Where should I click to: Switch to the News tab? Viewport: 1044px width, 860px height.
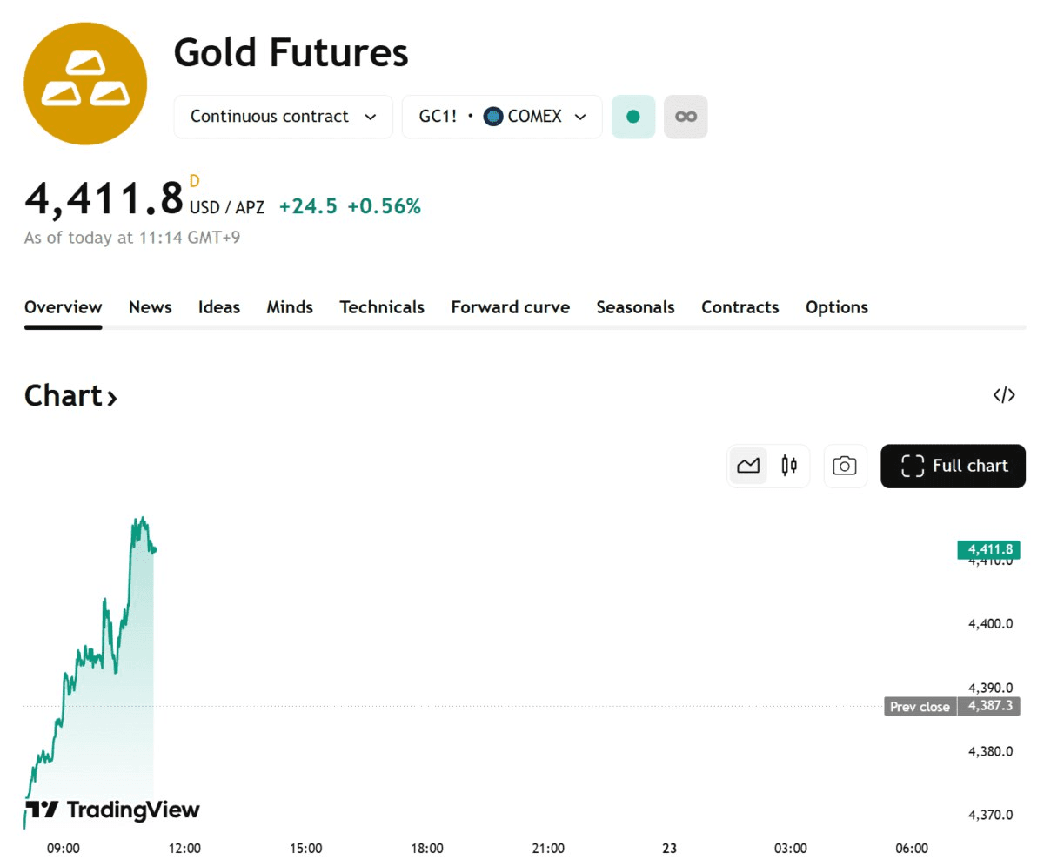(x=150, y=307)
